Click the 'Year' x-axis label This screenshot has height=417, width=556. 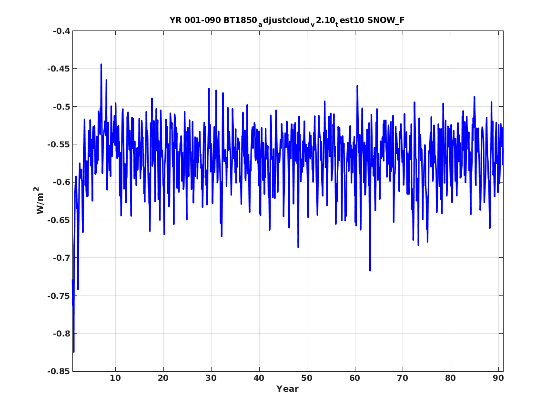[287, 389]
